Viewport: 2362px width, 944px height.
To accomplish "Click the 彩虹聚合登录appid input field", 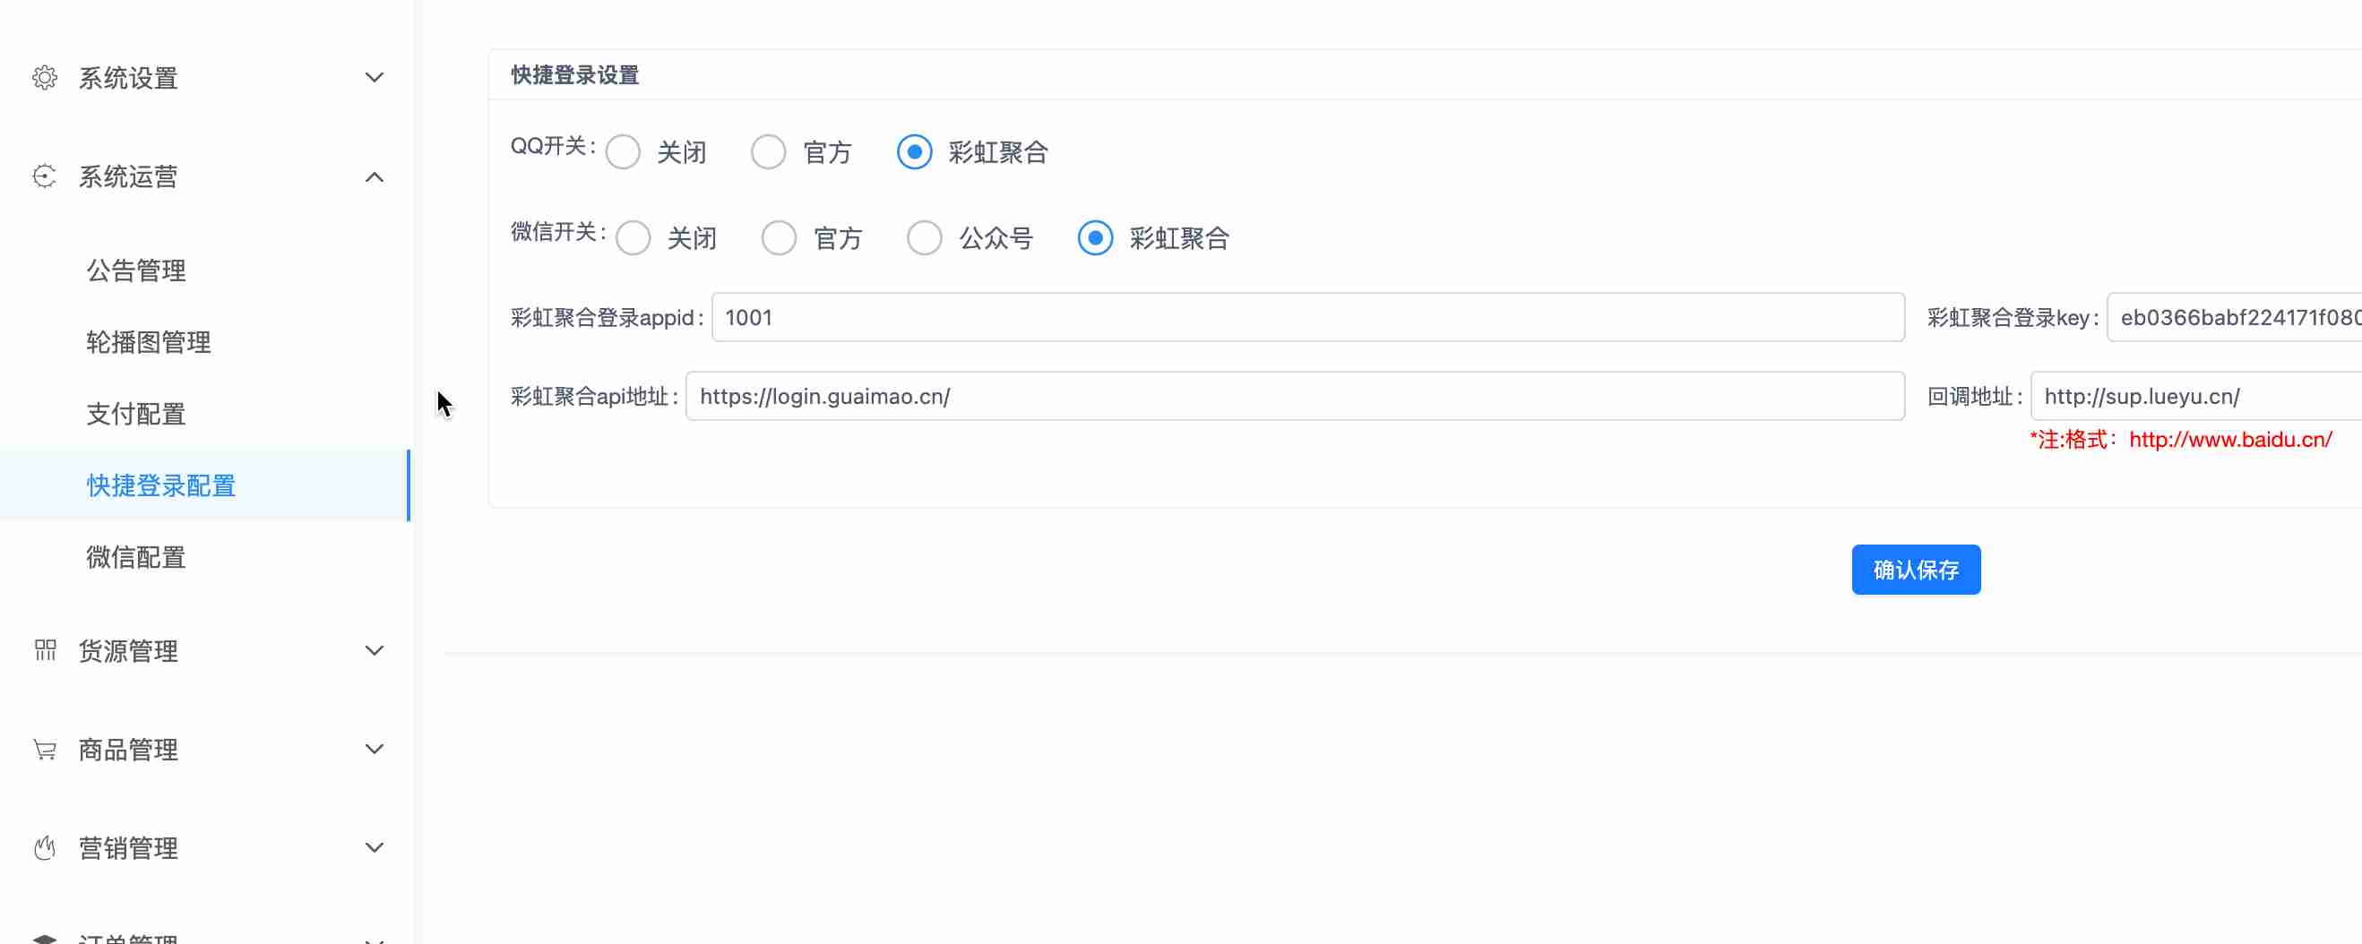I will tap(1307, 318).
